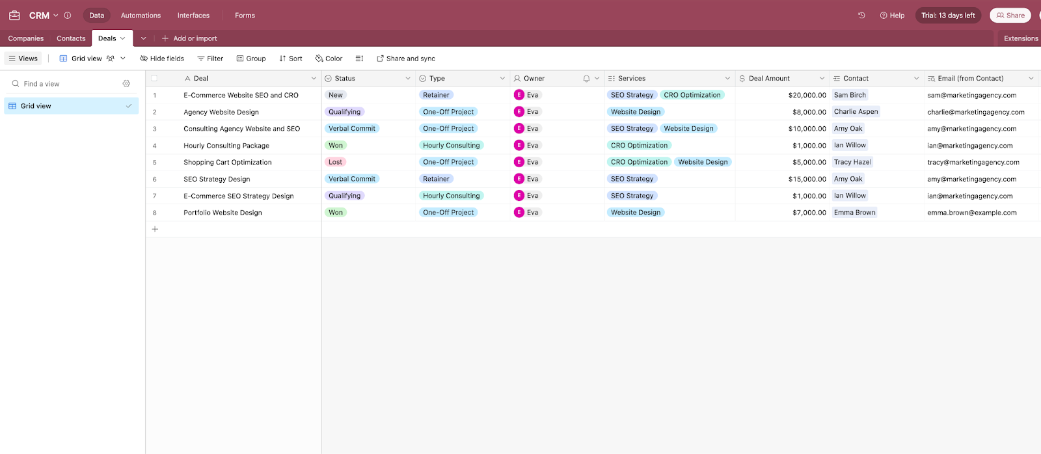Click the Help question mark button
Image resolution: width=1041 pixels, height=454 pixels.
pyautogui.click(x=892, y=15)
